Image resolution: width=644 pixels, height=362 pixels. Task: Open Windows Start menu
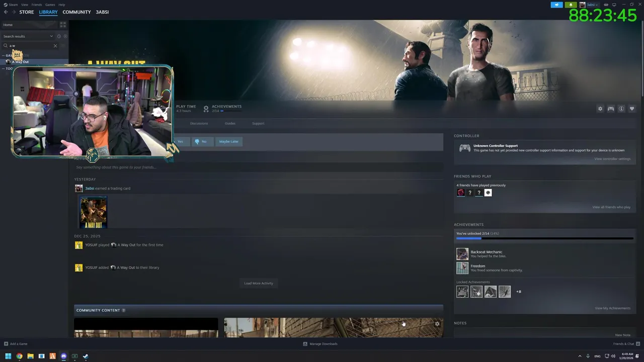pos(8,356)
